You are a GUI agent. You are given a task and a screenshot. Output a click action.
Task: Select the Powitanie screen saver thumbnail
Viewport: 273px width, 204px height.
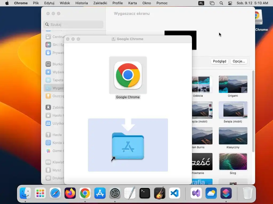click(x=202, y=161)
